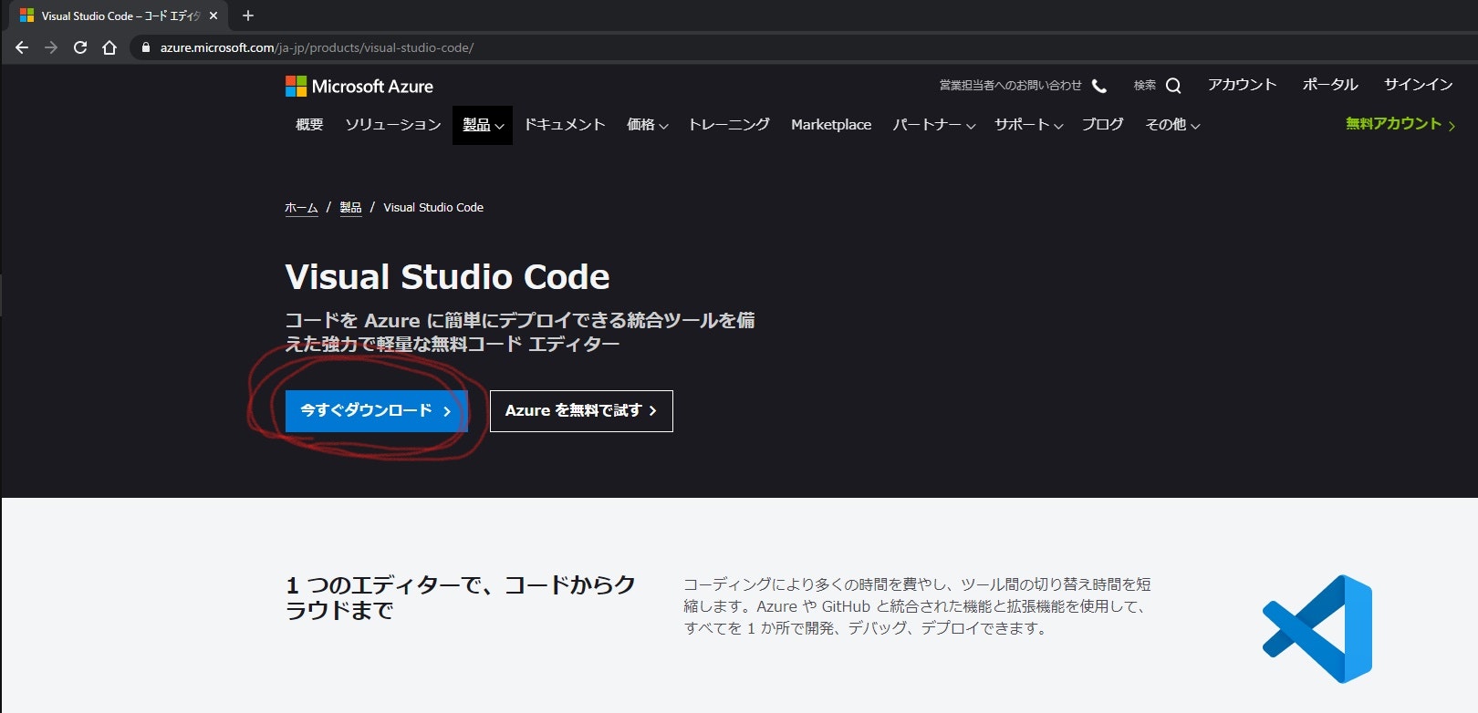Click the サインイン link
Image resolution: width=1478 pixels, height=713 pixels.
coord(1418,85)
